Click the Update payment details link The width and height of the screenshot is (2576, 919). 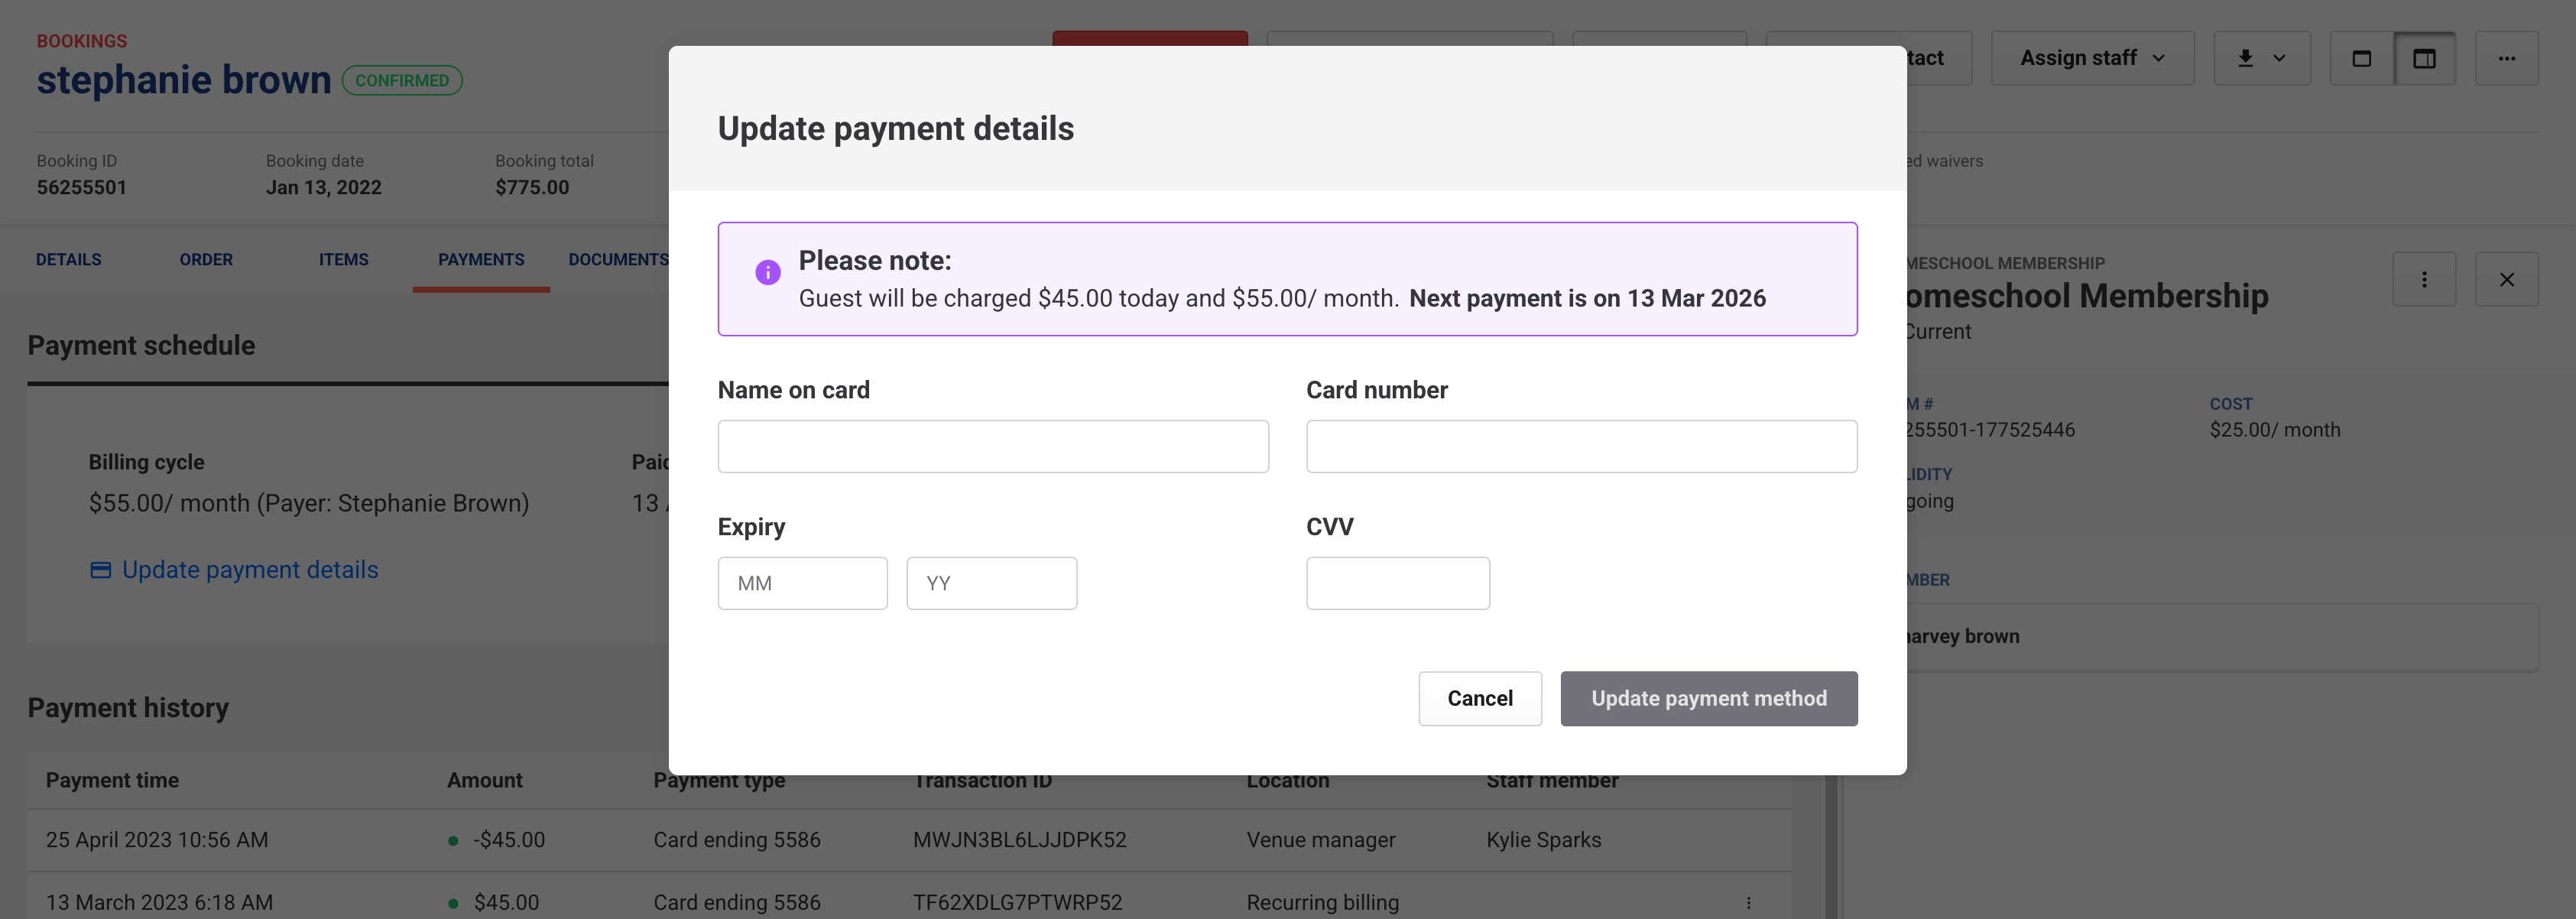click(x=250, y=570)
